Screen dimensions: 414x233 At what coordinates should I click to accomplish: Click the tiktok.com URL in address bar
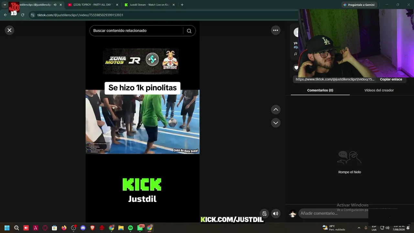80,15
